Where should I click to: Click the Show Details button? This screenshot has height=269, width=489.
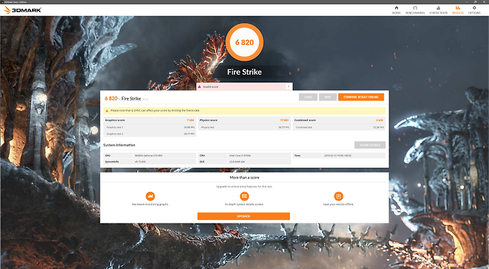(370, 145)
